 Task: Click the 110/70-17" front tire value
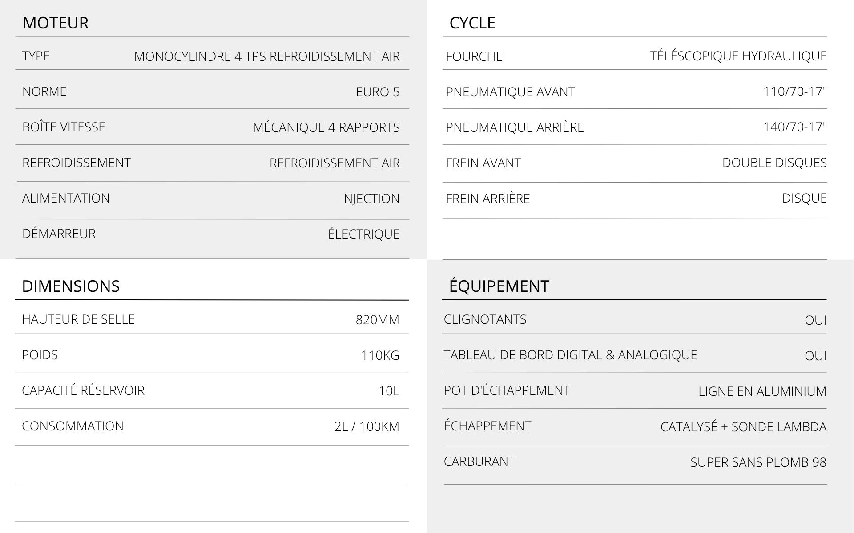[x=794, y=91]
